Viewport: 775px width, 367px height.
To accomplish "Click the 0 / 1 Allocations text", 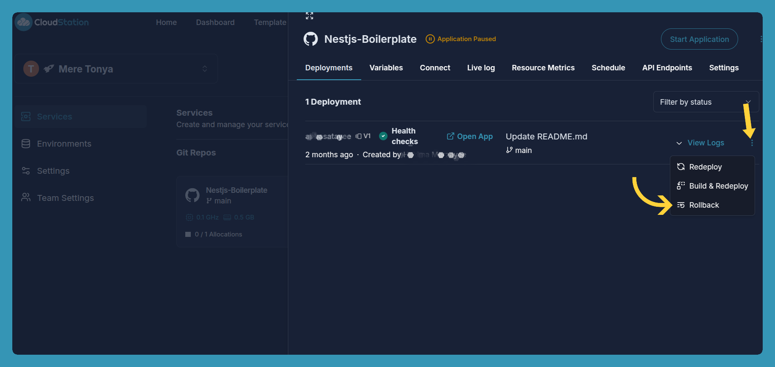I will [218, 234].
